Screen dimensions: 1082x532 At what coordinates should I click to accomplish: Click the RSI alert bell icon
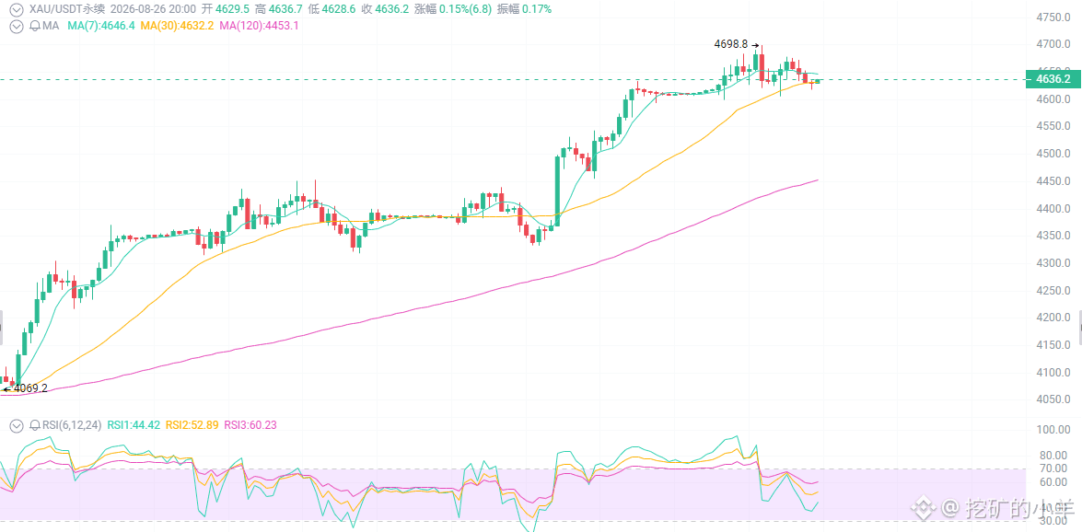34,425
